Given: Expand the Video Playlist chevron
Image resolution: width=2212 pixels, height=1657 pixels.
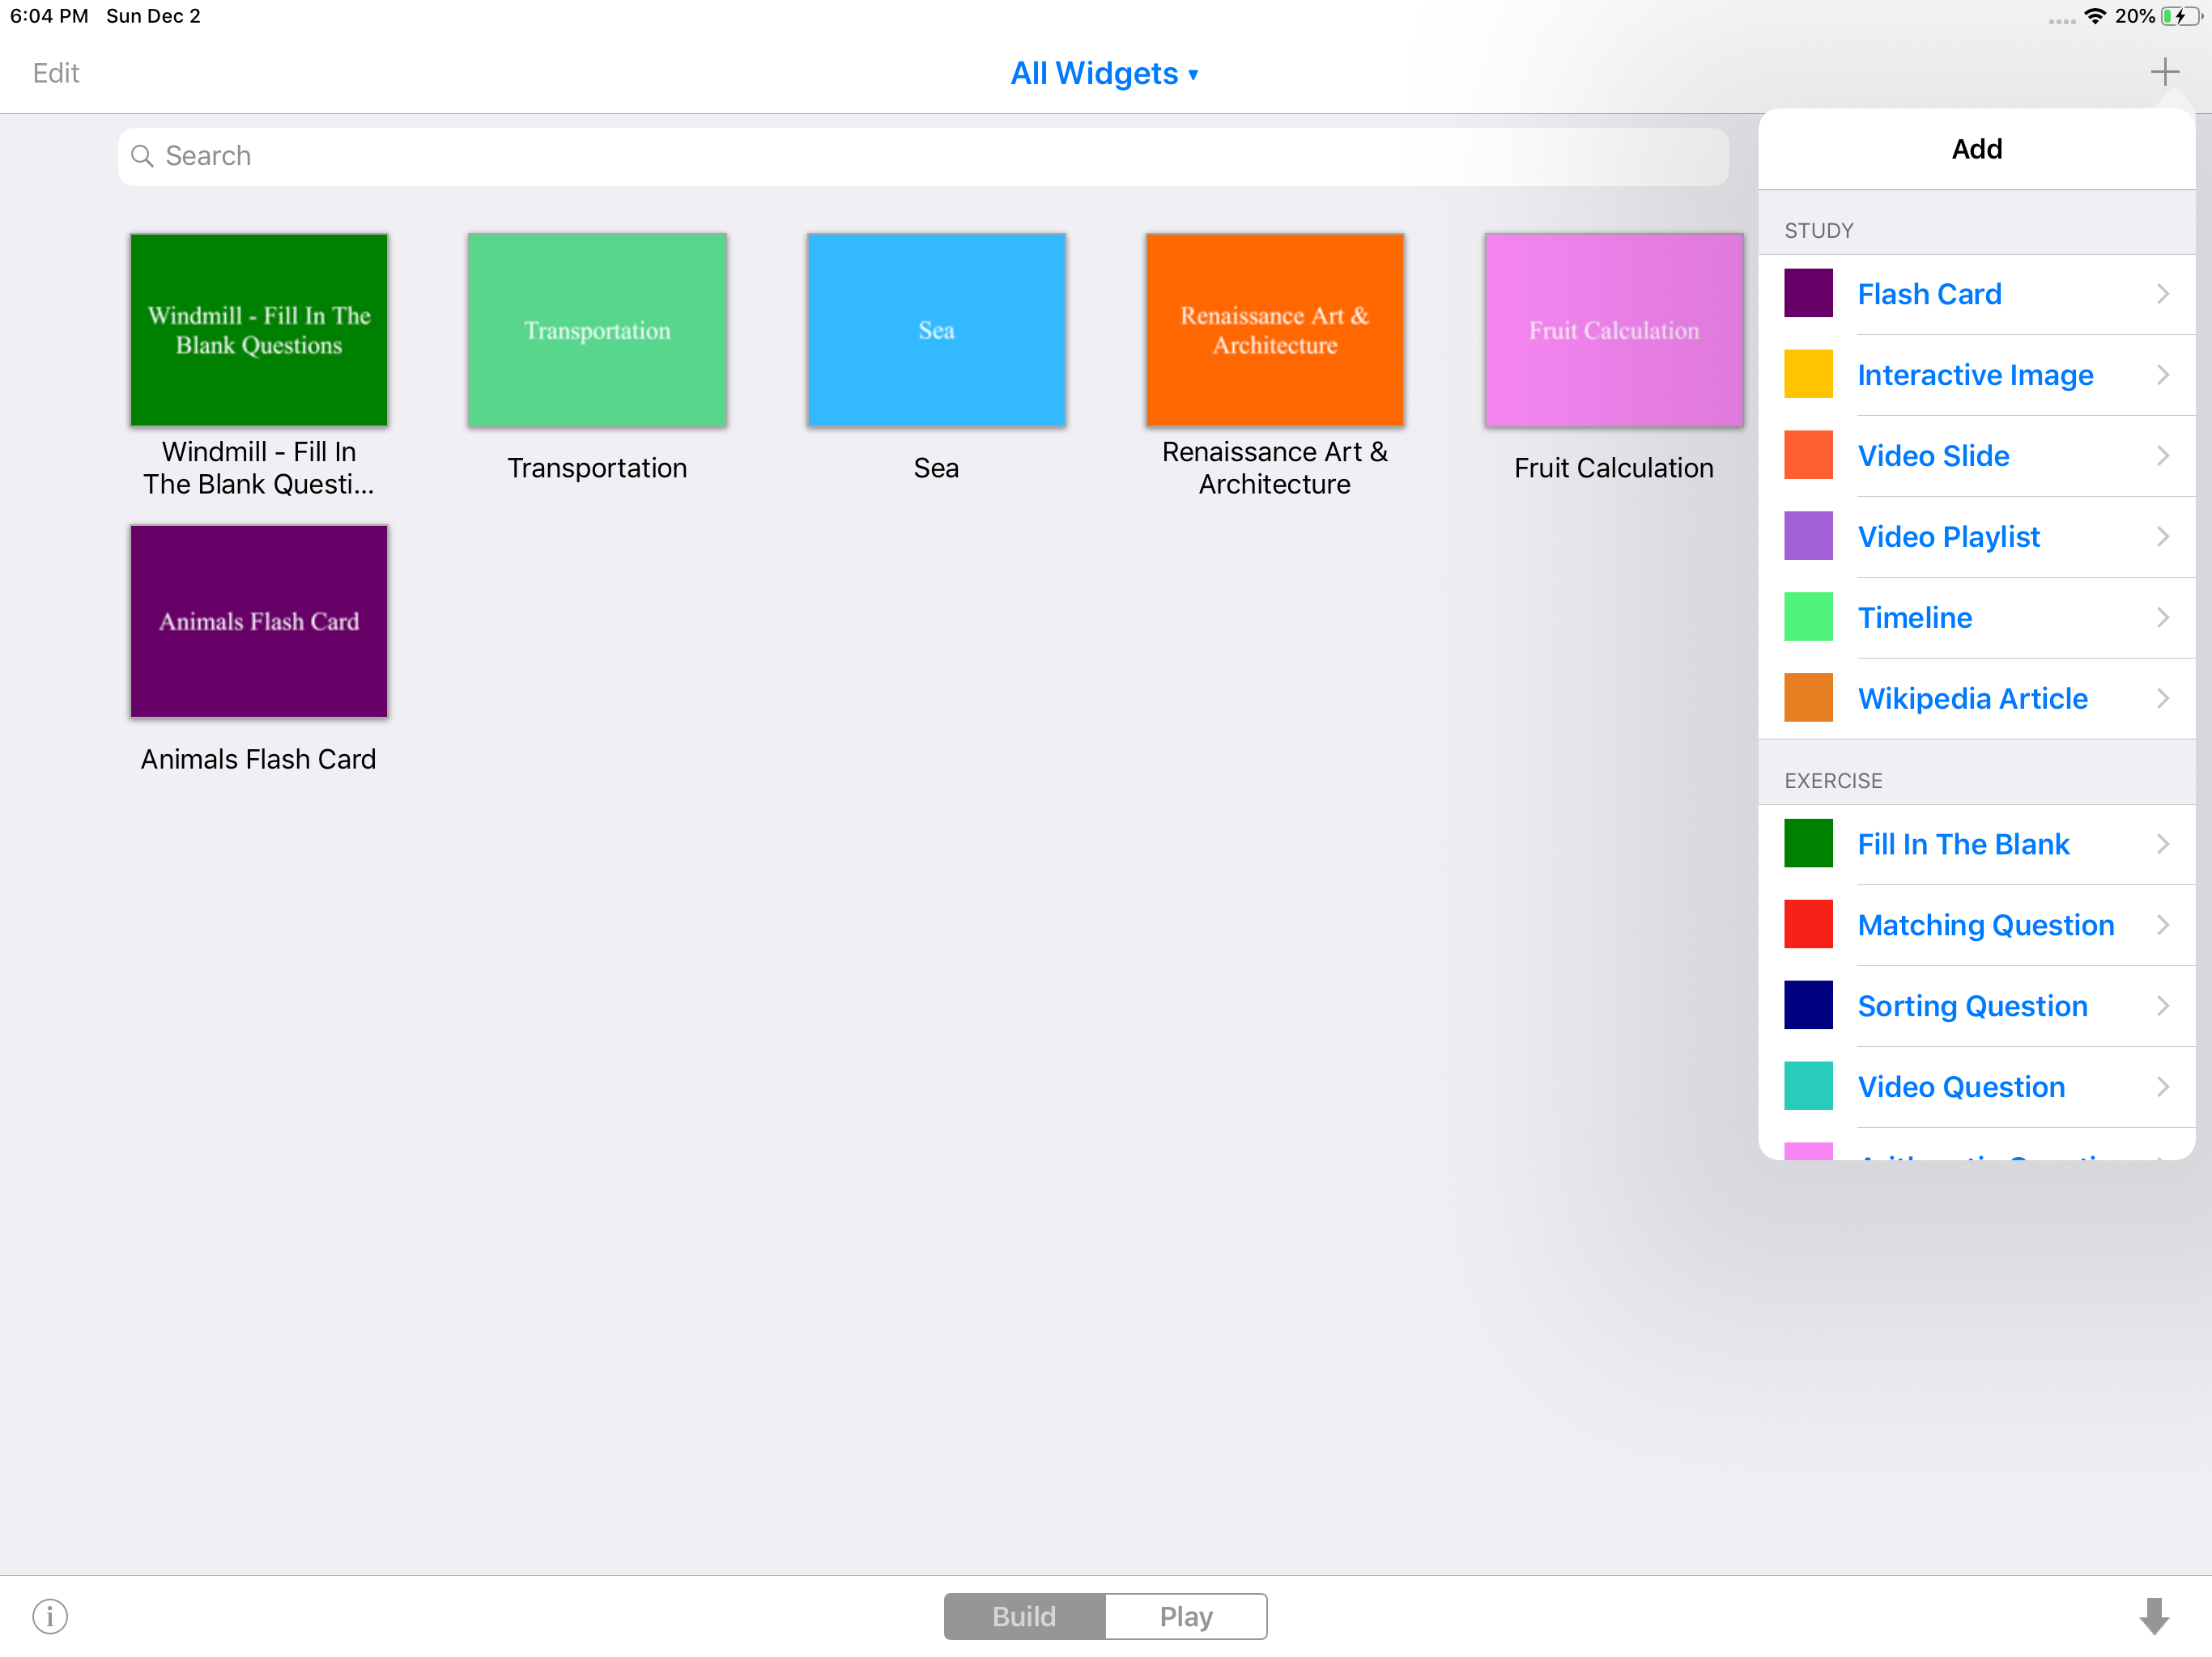Looking at the screenshot, I should [x=2162, y=536].
